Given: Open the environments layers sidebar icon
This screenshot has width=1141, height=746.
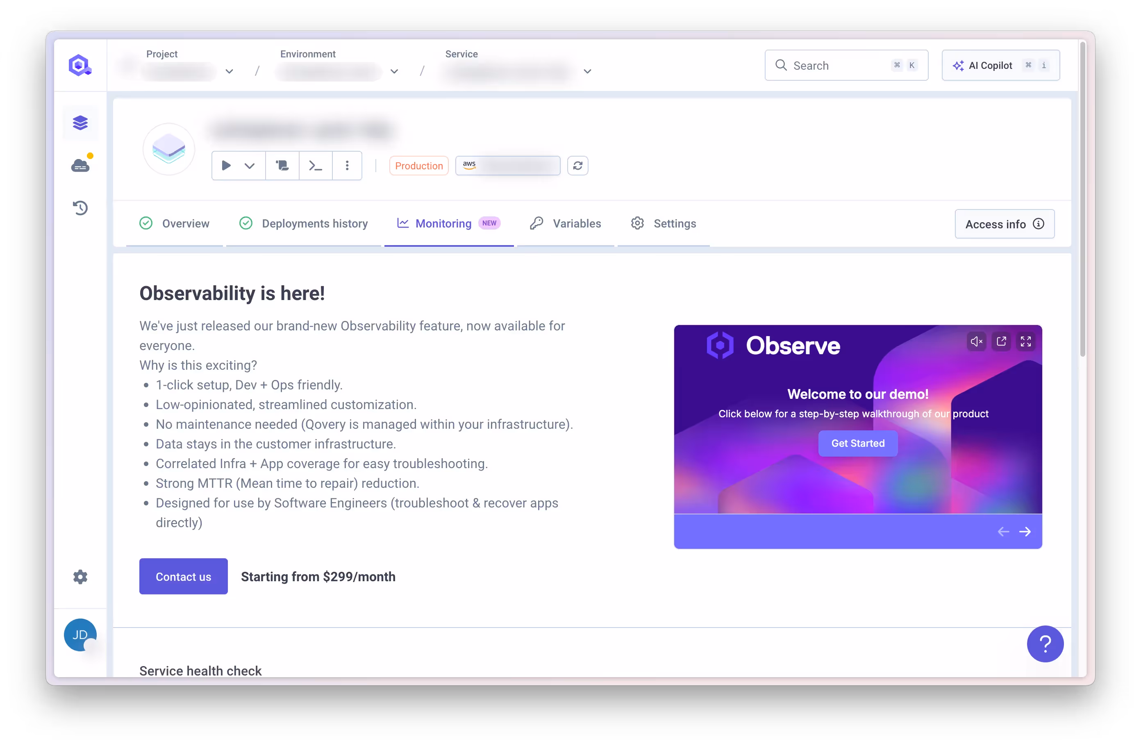Looking at the screenshot, I should tap(80, 123).
